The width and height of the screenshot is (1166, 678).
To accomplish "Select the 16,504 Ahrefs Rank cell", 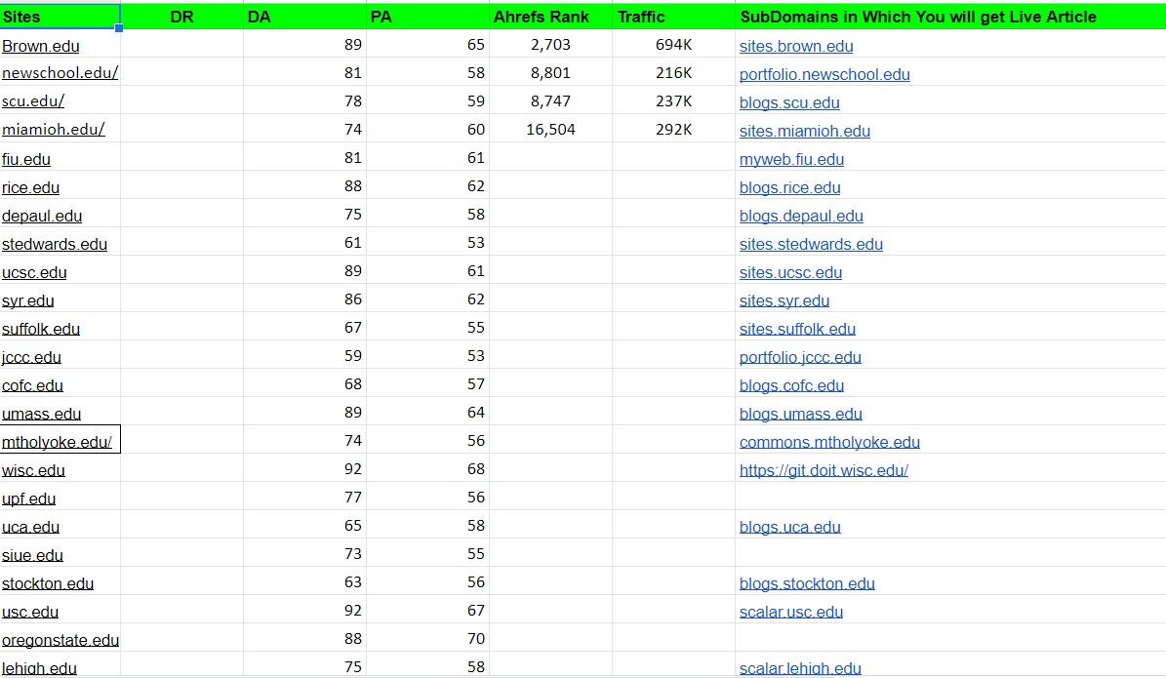I will pyautogui.click(x=550, y=130).
